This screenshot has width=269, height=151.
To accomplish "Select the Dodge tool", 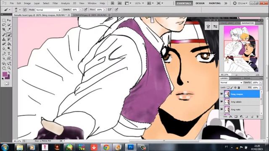I will tap(9, 49).
